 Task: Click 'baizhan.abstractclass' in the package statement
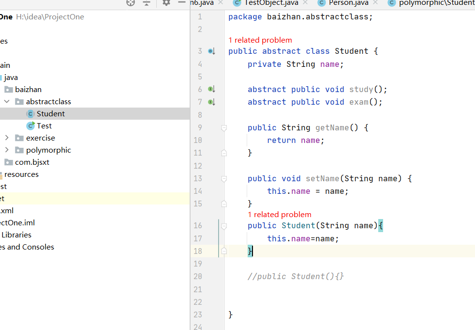coord(317,16)
